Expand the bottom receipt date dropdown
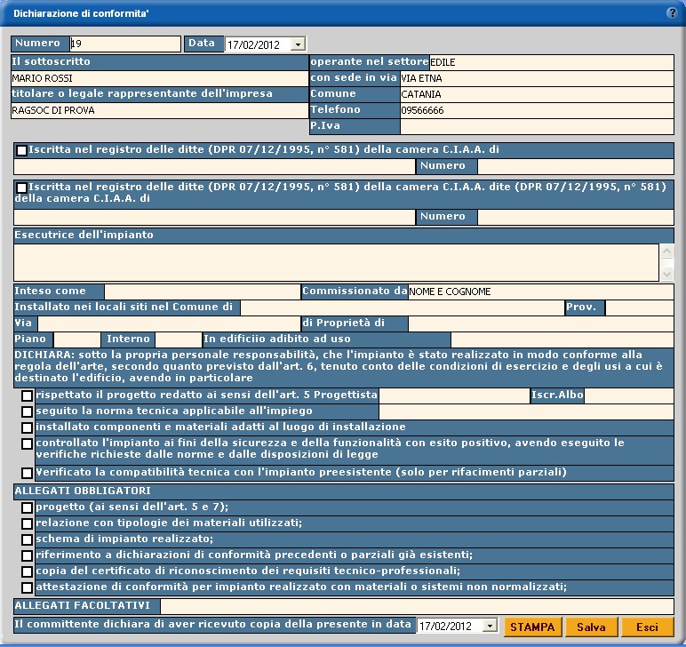 490,627
